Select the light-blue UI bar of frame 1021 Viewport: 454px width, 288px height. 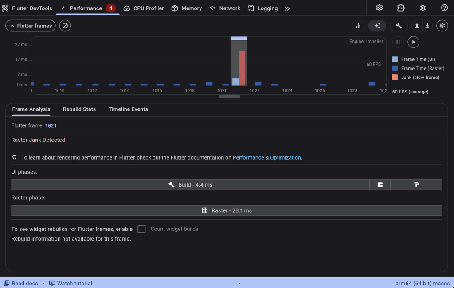coord(235,82)
